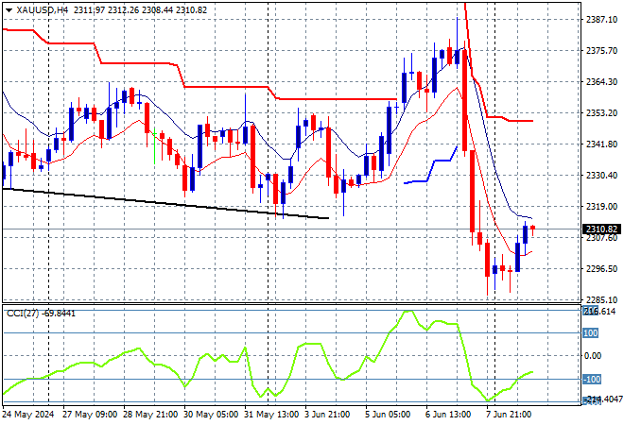Click the 31 May 13:00 time label
This screenshot has width=624, height=425.
271,415
